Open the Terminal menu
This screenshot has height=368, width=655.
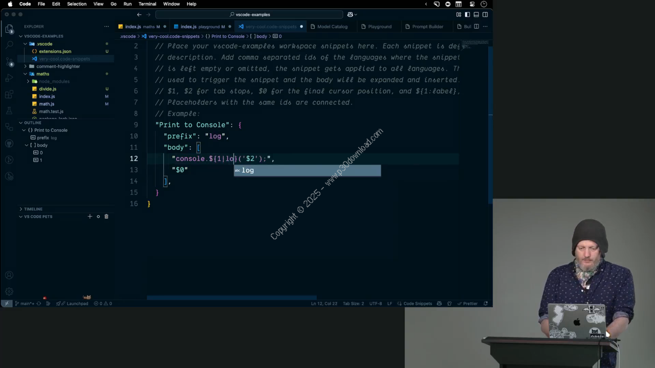(147, 4)
